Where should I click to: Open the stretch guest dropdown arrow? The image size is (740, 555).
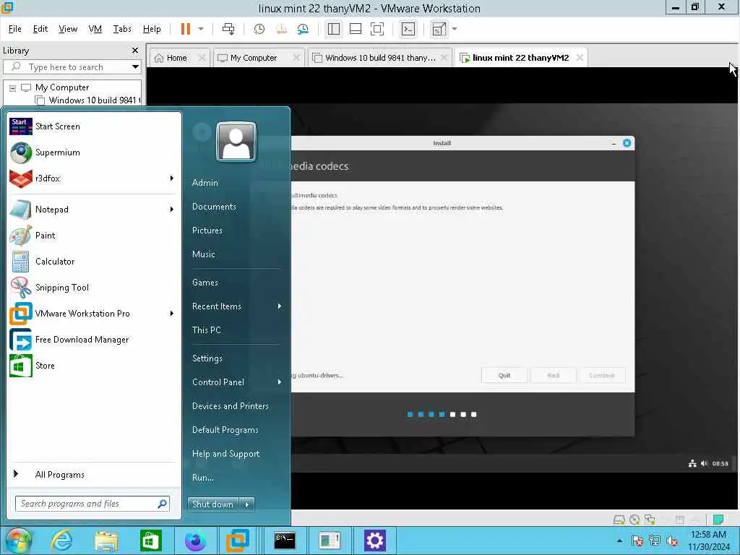click(x=455, y=29)
